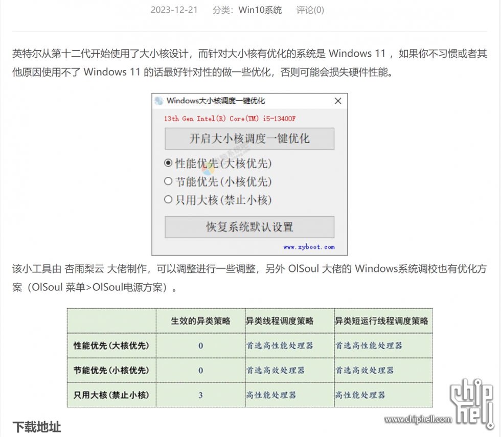Screen dimensions: 501x437
Task: Click the 生效的异类策略 table header
Action: [x=200, y=321]
